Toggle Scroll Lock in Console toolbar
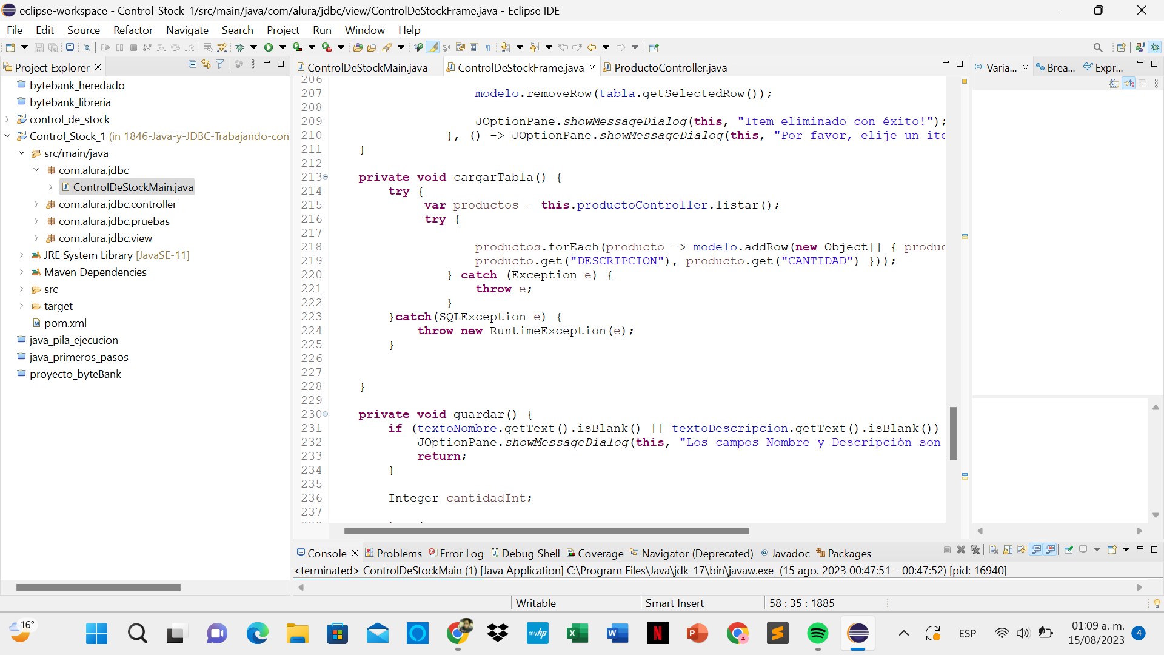Screen dimensions: 1164x655 point(1008,549)
